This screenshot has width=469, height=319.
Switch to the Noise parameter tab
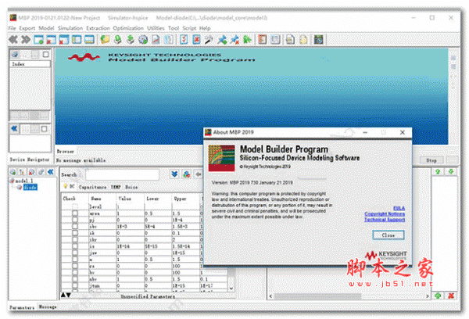coord(131,187)
